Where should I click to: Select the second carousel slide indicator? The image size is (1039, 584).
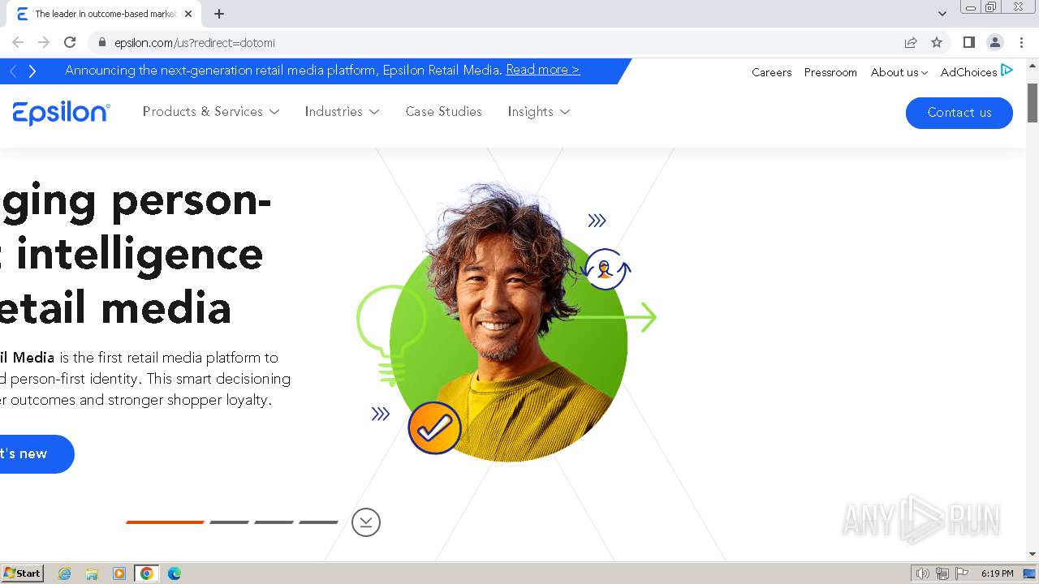[229, 522]
